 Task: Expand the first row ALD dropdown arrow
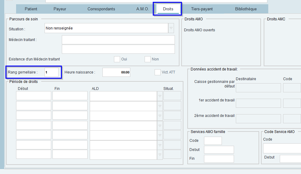[160, 96]
